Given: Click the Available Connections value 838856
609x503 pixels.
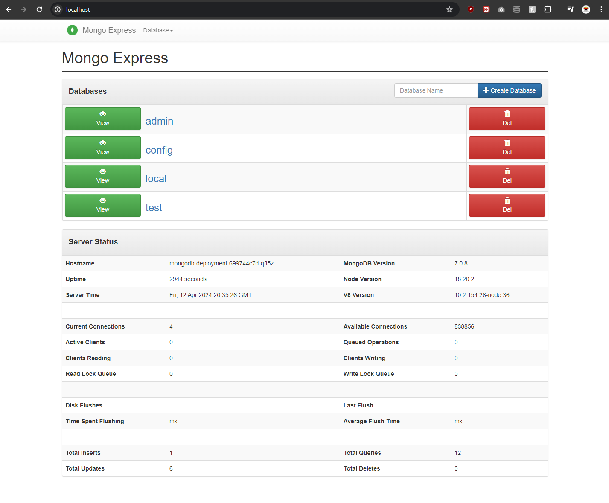Looking at the screenshot, I should tap(464, 326).
